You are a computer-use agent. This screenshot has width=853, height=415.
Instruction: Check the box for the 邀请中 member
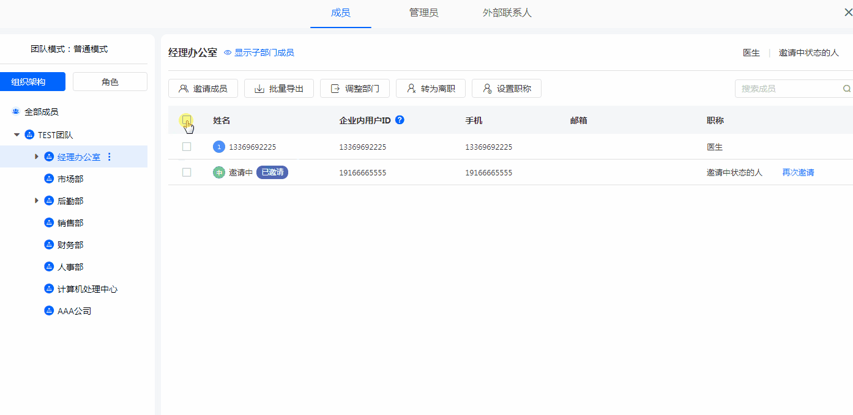pyautogui.click(x=187, y=172)
